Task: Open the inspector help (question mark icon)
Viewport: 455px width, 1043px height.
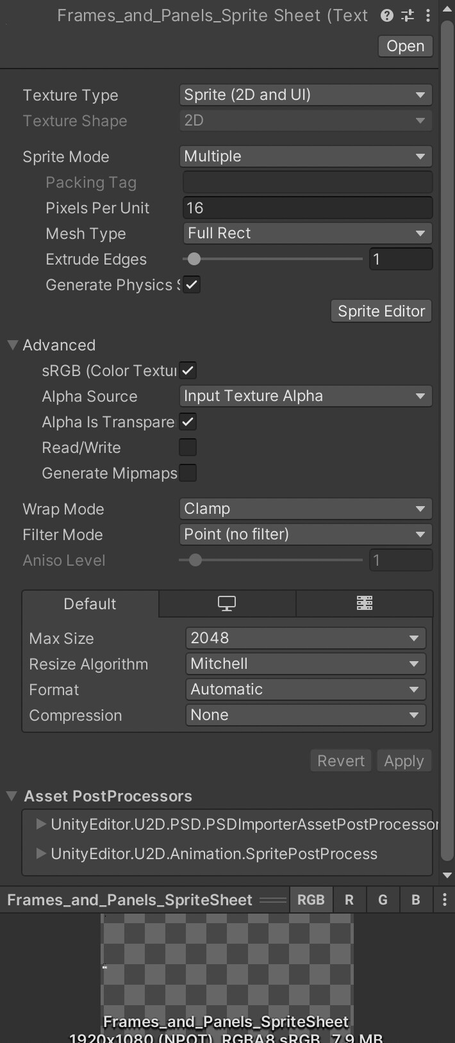Action: click(x=386, y=15)
